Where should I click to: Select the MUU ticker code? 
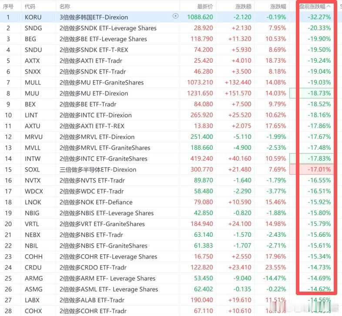tap(32, 94)
